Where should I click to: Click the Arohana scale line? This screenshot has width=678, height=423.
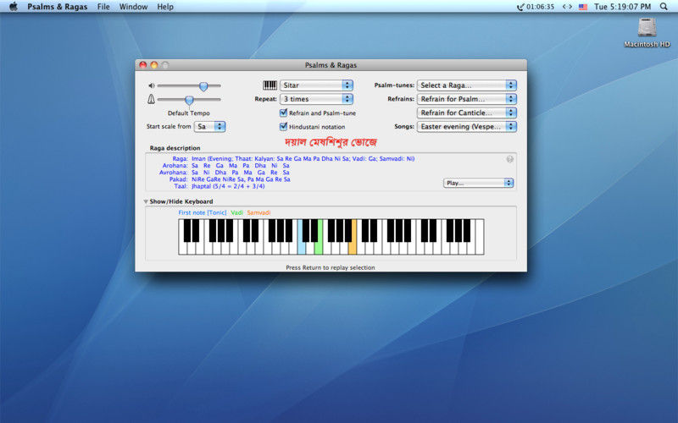(x=241, y=165)
